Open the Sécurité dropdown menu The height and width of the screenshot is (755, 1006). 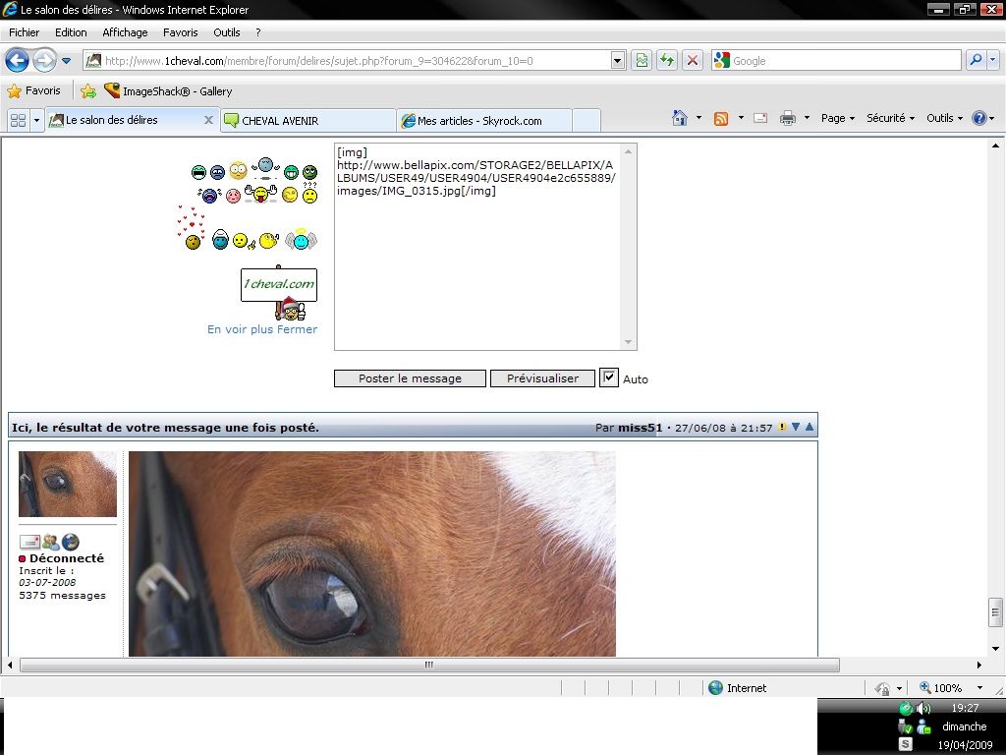890,118
